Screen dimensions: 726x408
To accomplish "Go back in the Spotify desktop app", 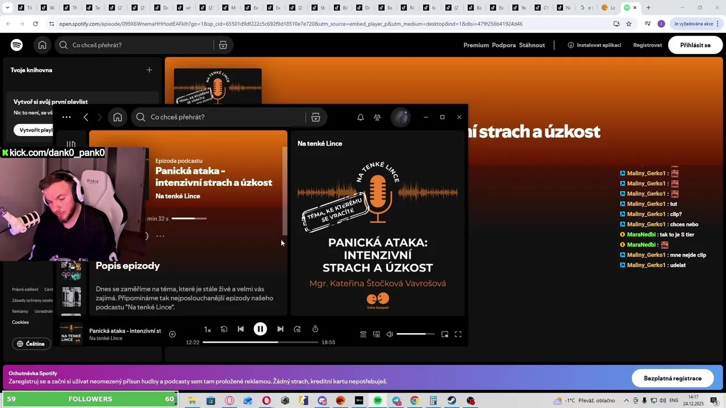I will click(x=86, y=117).
